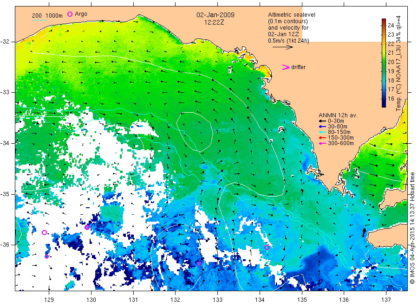
Task: Click the Argo float marker near 134.2E 36S
Action: [267, 247]
